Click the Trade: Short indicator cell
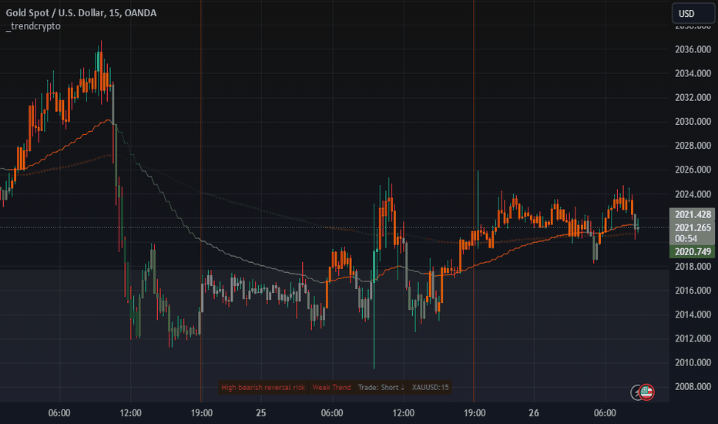Image resolution: width=718 pixels, height=424 pixels. tap(381, 387)
